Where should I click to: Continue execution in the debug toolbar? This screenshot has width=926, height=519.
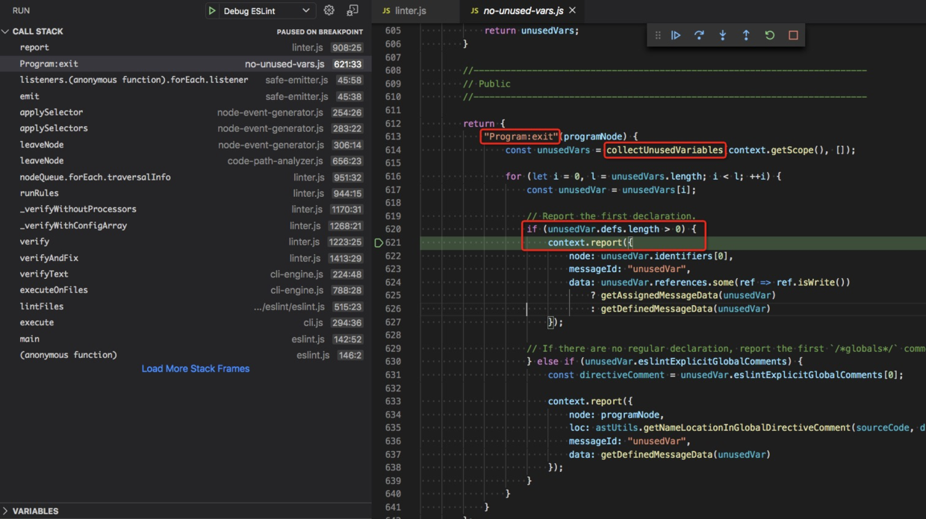pos(676,34)
